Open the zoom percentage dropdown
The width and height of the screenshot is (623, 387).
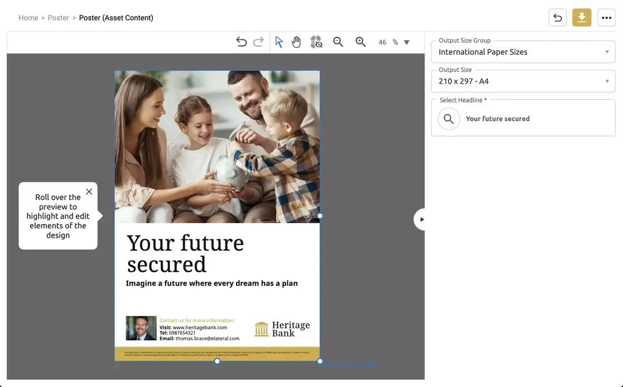click(x=407, y=42)
